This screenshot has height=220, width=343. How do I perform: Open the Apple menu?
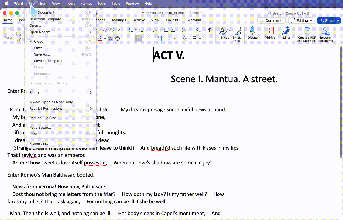point(7,3)
